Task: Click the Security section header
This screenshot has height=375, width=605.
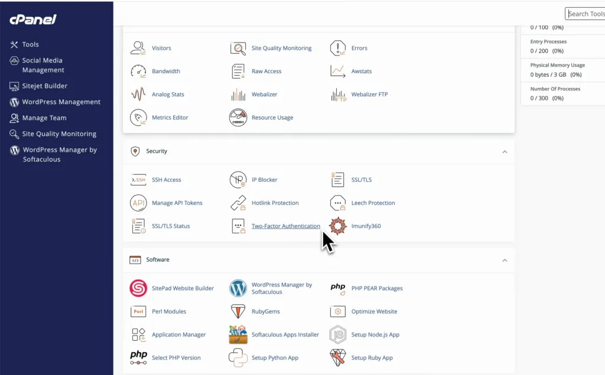Action: [x=318, y=152]
